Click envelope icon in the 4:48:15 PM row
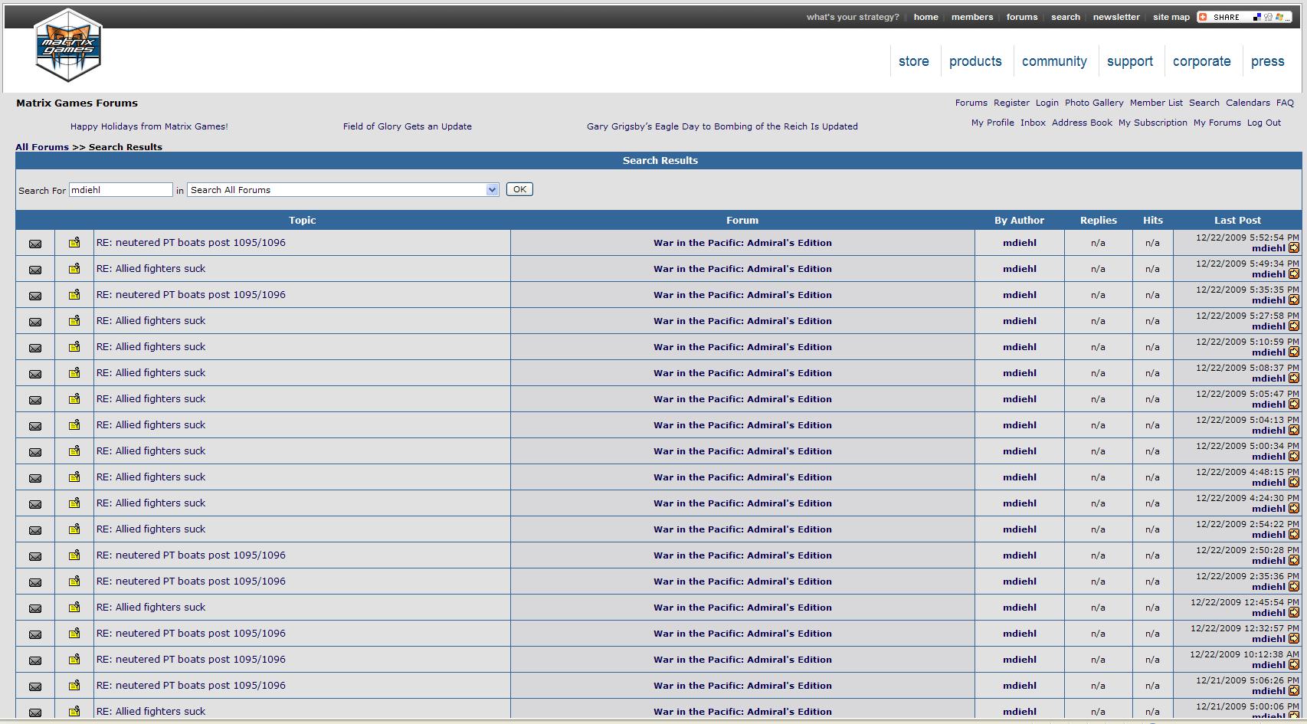This screenshot has height=724, width=1307. point(35,478)
